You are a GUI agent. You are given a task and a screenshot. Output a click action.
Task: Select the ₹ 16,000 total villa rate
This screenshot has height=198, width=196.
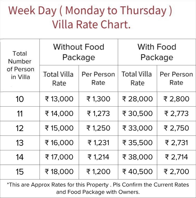(59, 143)
